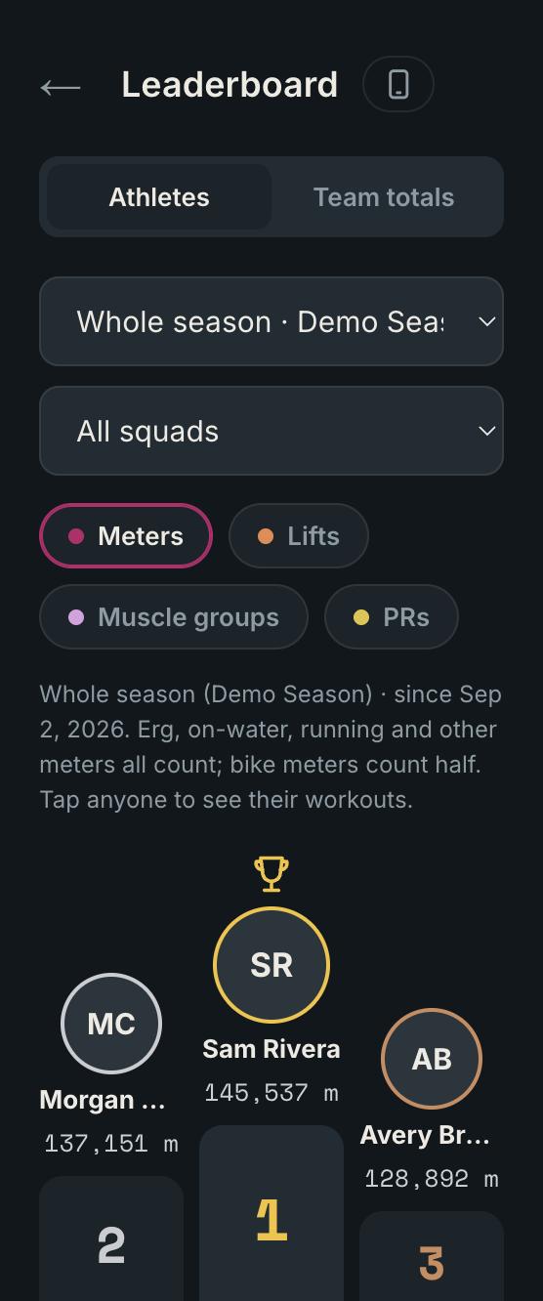Click the first place podium block

pos(271,1213)
